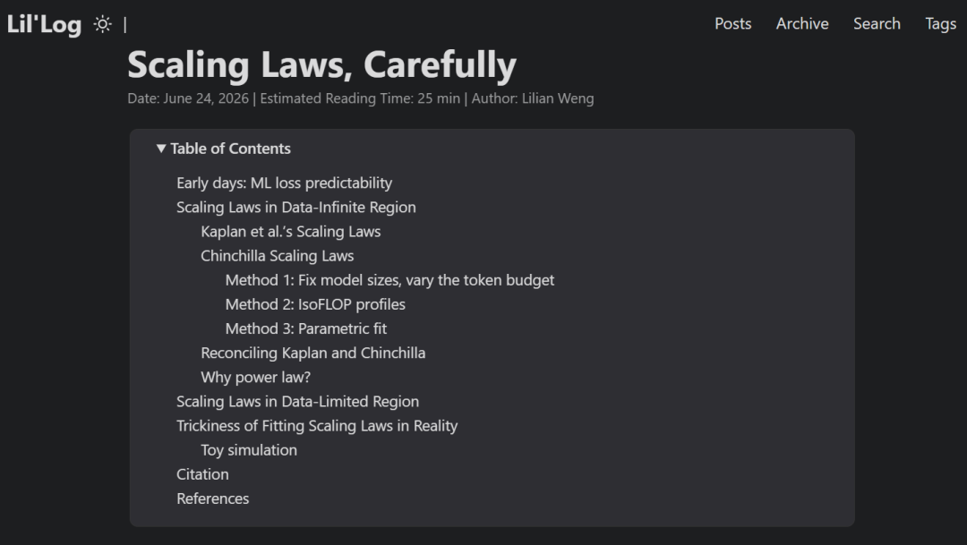Image resolution: width=967 pixels, height=545 pixels.
Task: Go to Chinchilla Scaling Laws section
Action: tap(277, 256)
